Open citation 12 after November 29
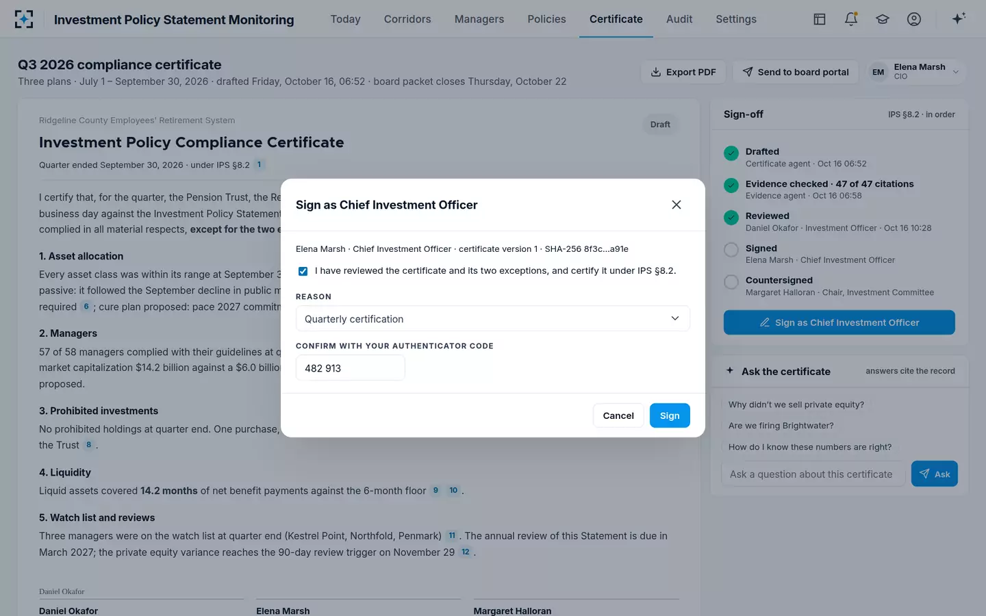Screen dimensions: 986x616 [x=466, y=552]
